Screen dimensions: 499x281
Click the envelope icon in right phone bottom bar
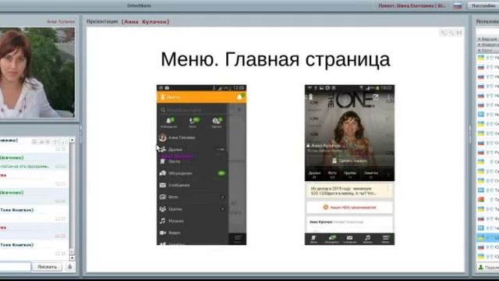(x=349, y=239)
